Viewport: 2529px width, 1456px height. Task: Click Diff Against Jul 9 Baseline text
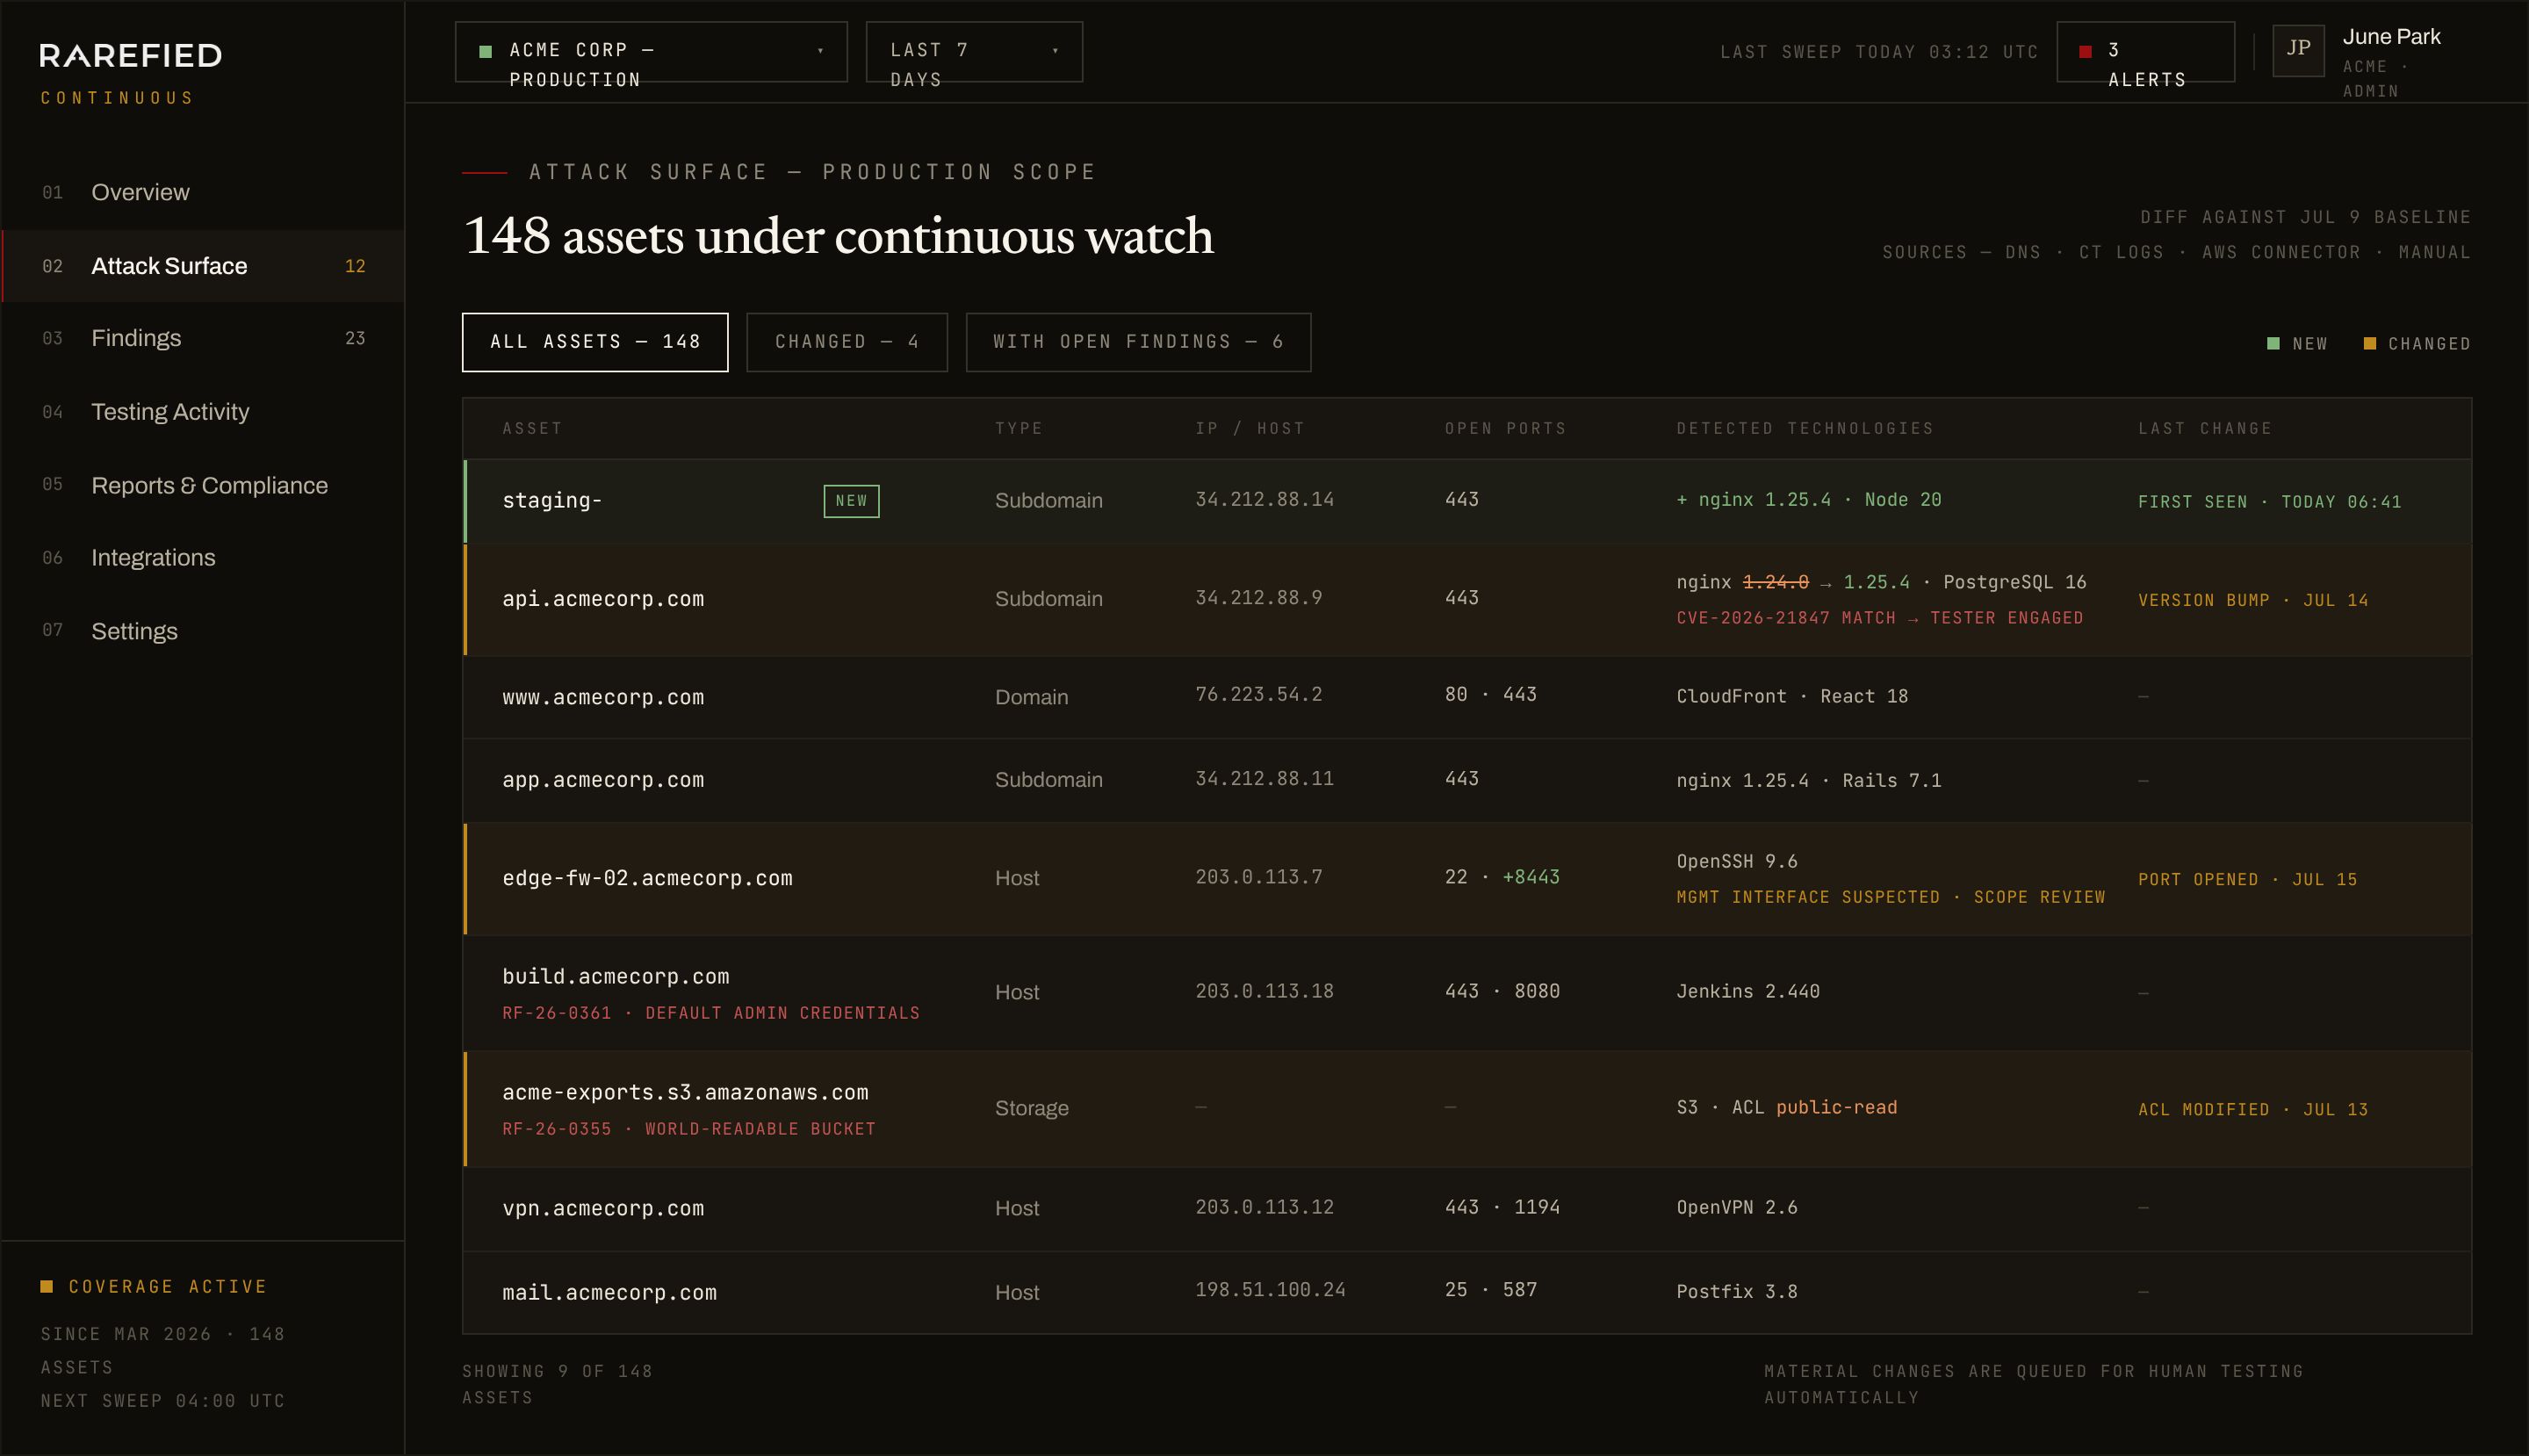coord(2305,217)
